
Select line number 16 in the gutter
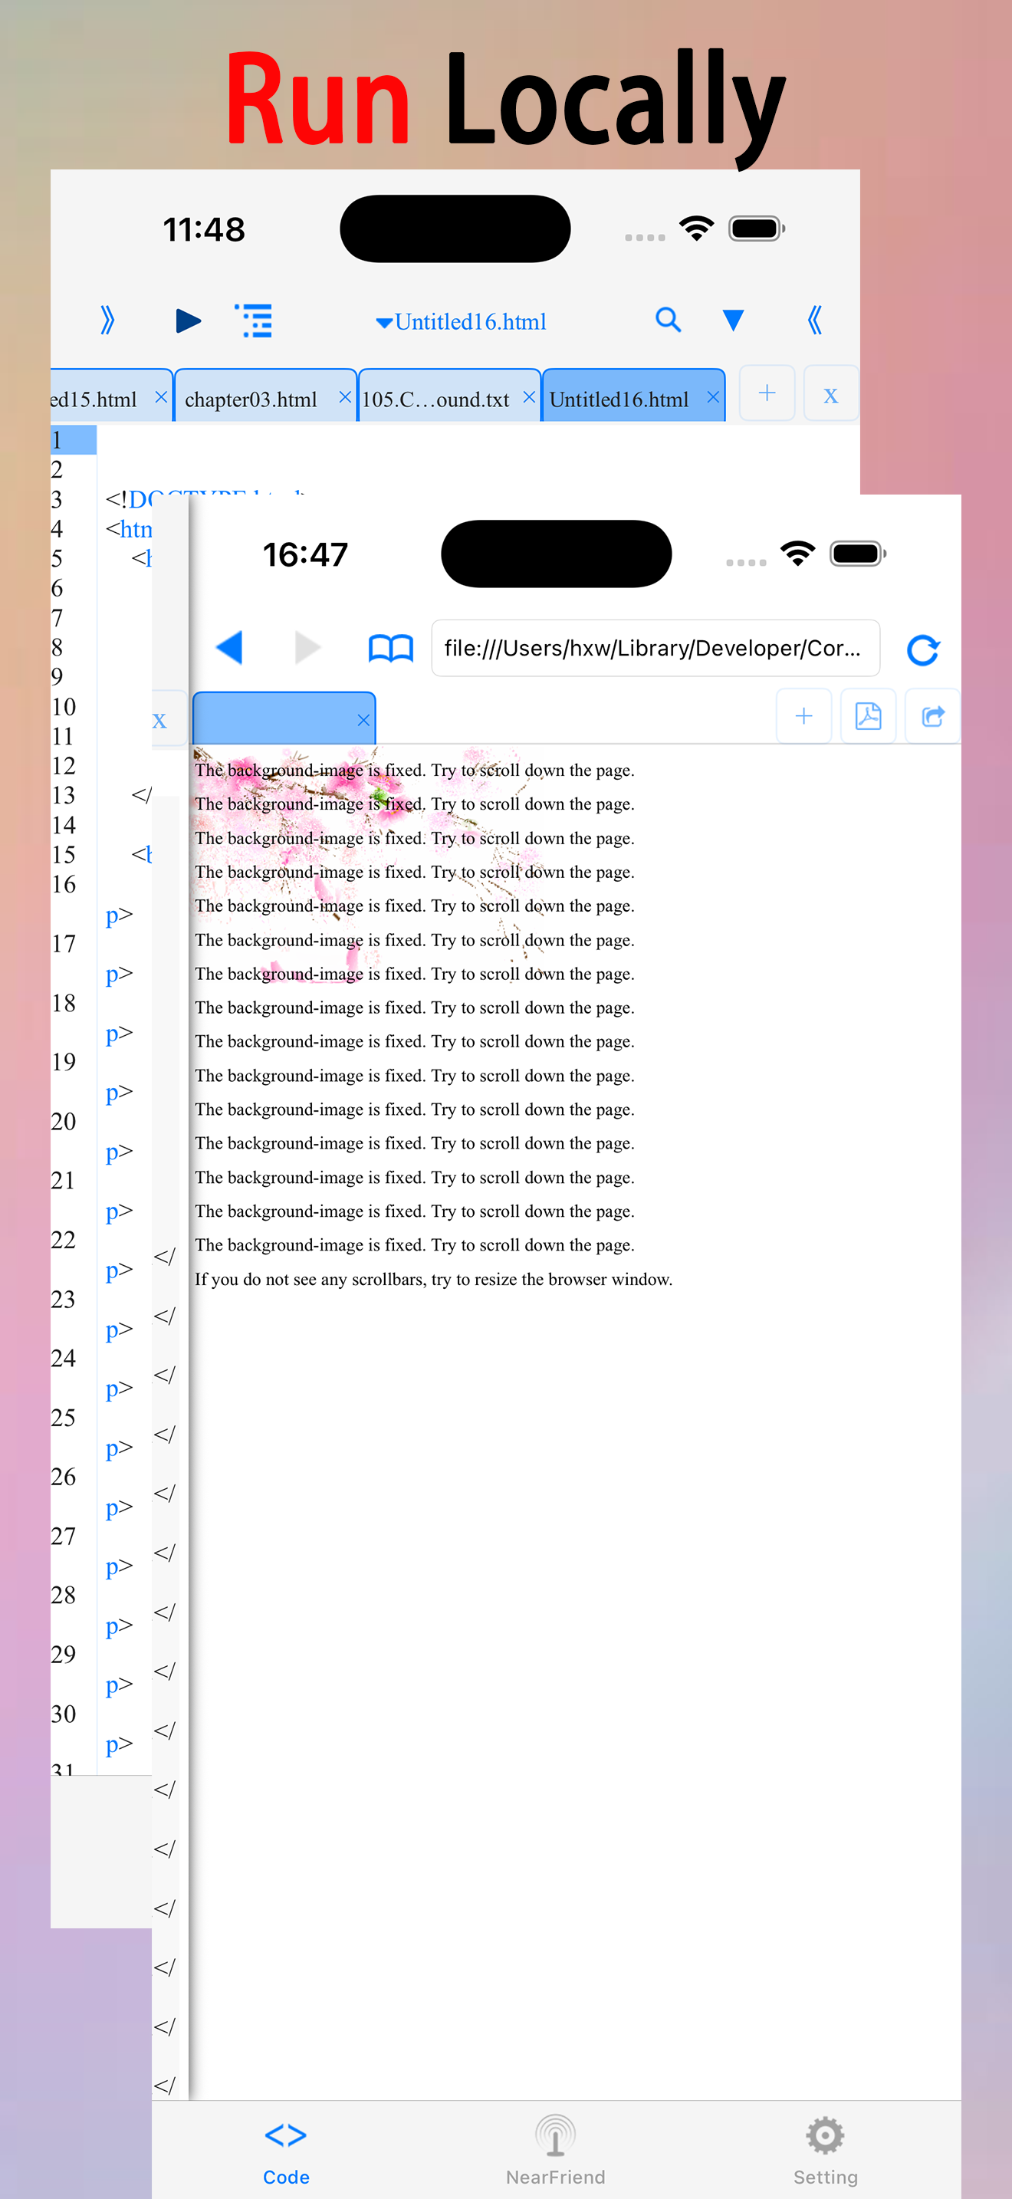pyautogui.click(x=64, y=884)
